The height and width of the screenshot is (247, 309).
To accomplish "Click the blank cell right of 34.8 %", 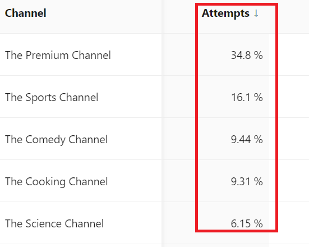I will [x=293, y=54].
